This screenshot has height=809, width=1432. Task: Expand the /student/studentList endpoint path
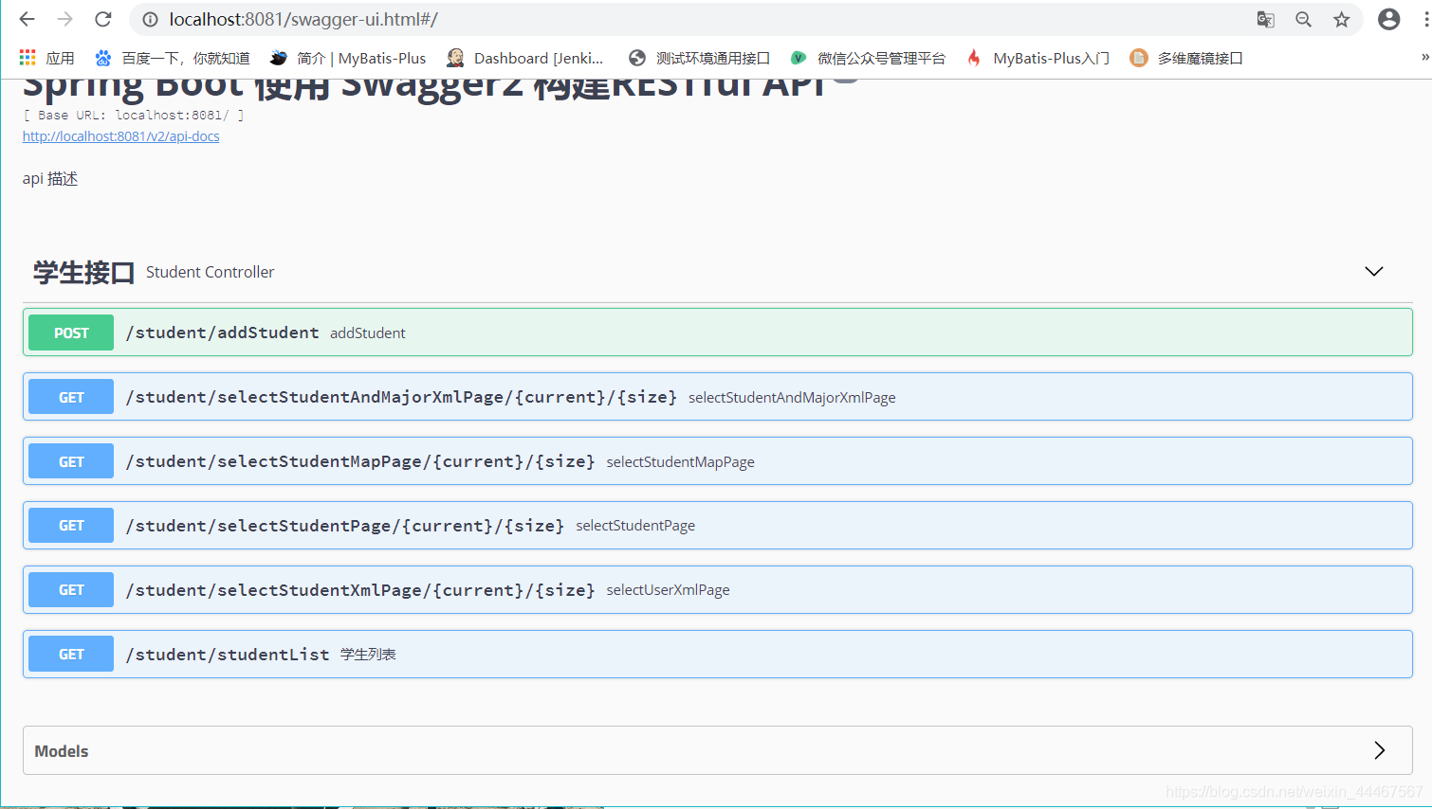click(x=228, y=655)
